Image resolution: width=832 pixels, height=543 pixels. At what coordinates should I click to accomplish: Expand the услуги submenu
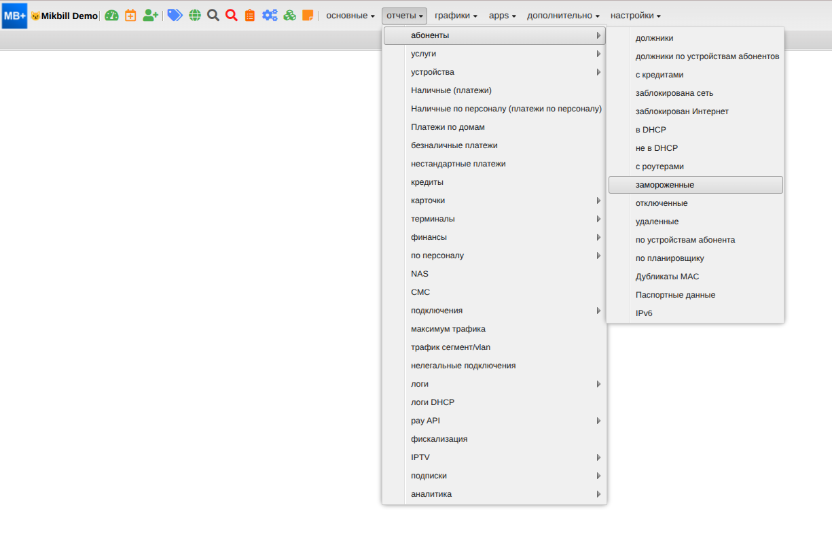tap(494, 54)
